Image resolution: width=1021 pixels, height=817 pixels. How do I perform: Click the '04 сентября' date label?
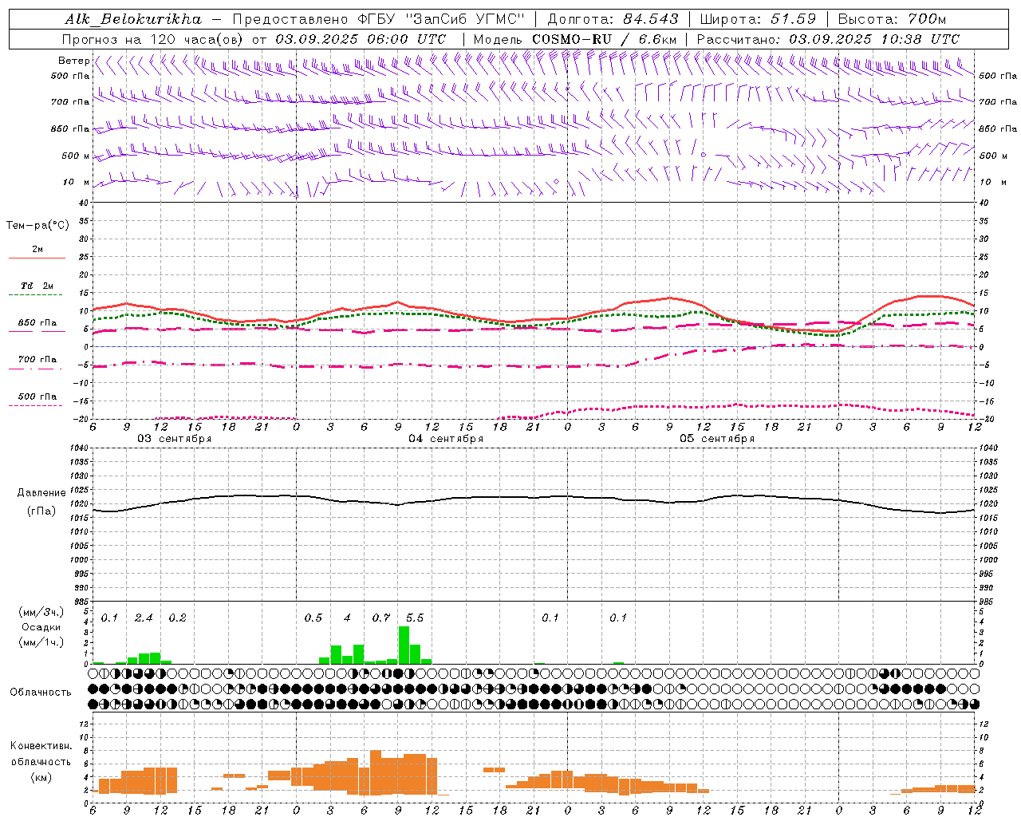tap(446, 439)
